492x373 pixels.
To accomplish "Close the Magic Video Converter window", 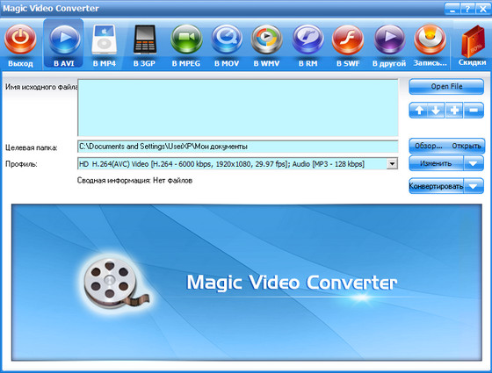I will (482, 9).
